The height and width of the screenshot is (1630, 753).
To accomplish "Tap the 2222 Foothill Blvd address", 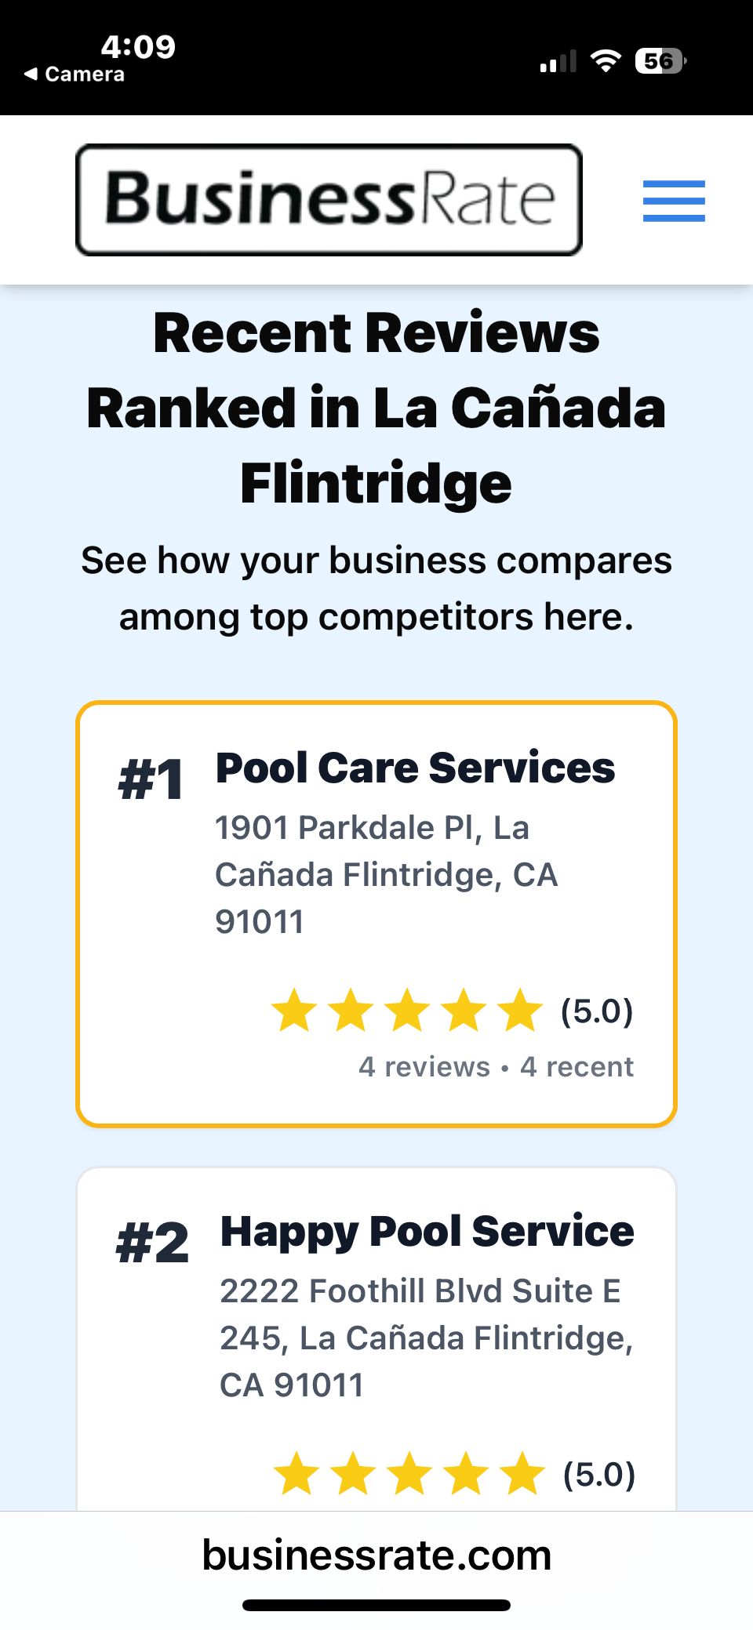I will pyautogui.click(x=426, y=1338).
